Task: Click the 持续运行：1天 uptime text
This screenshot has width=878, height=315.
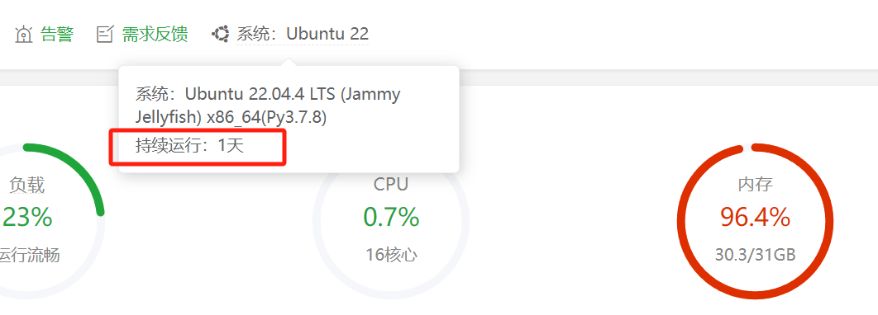Action: tap(189, 146)
